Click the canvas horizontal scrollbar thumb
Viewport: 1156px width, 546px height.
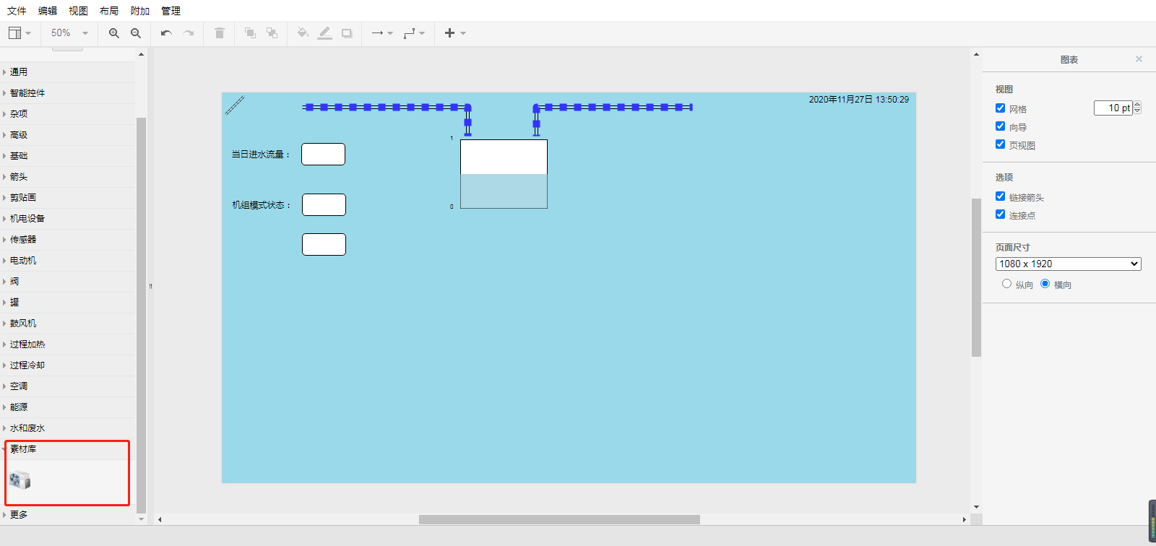click(x=559, y=519)
